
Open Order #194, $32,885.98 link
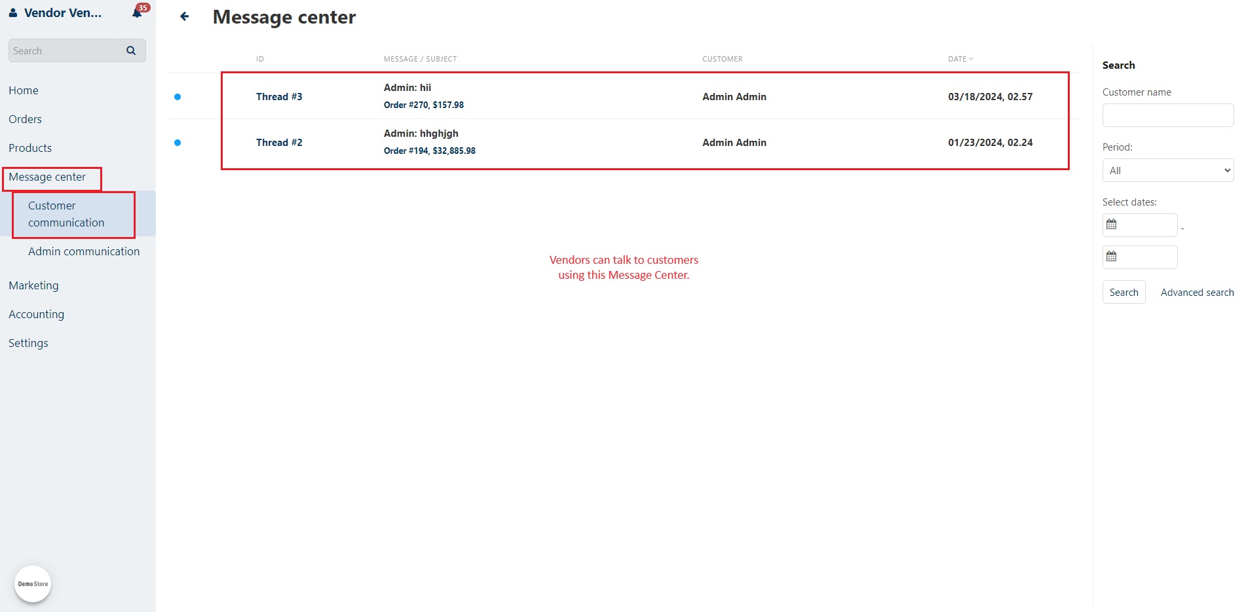click(x=430, y=151)
